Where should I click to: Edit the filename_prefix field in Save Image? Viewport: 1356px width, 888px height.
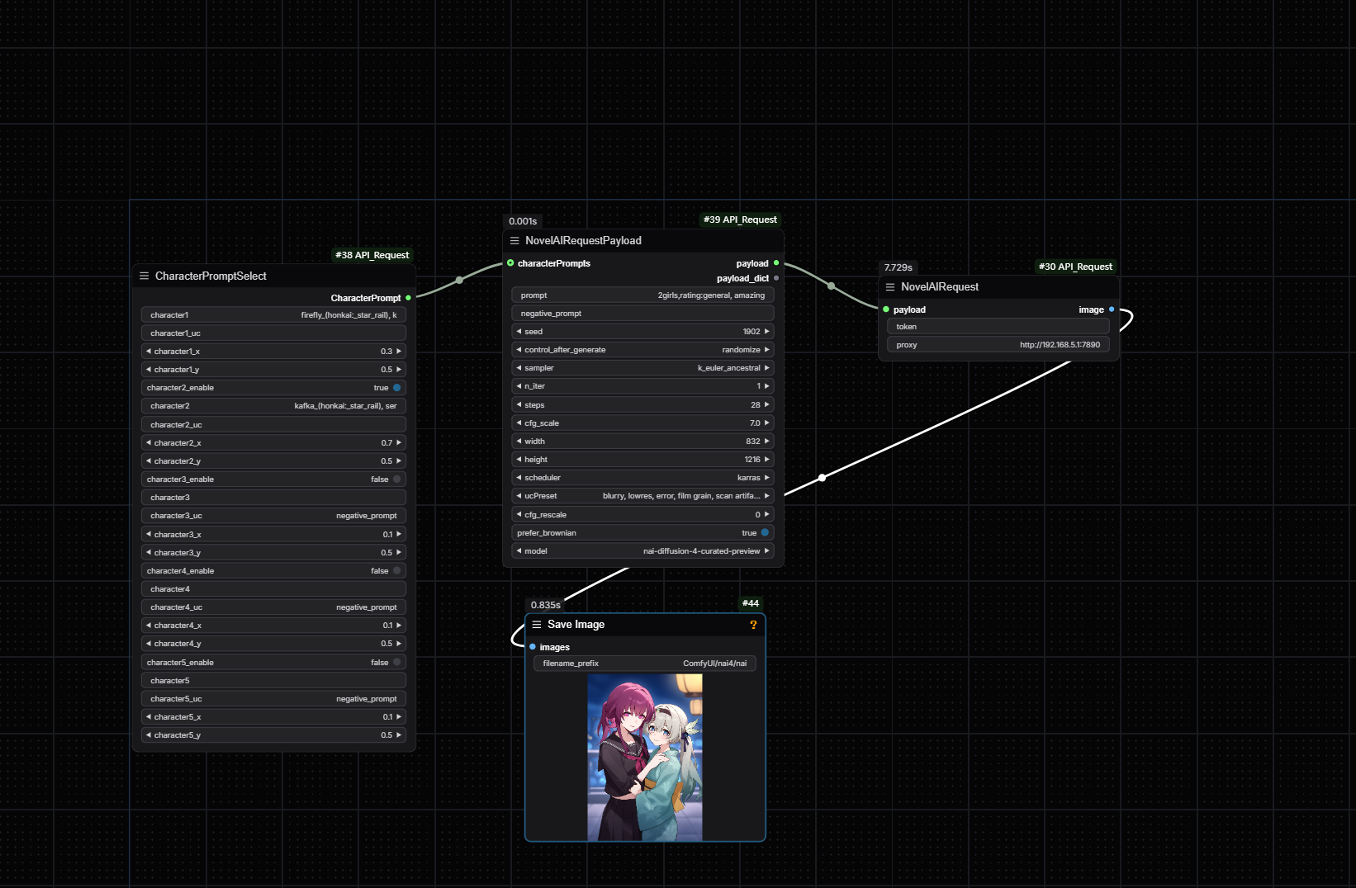pos(645,664)
